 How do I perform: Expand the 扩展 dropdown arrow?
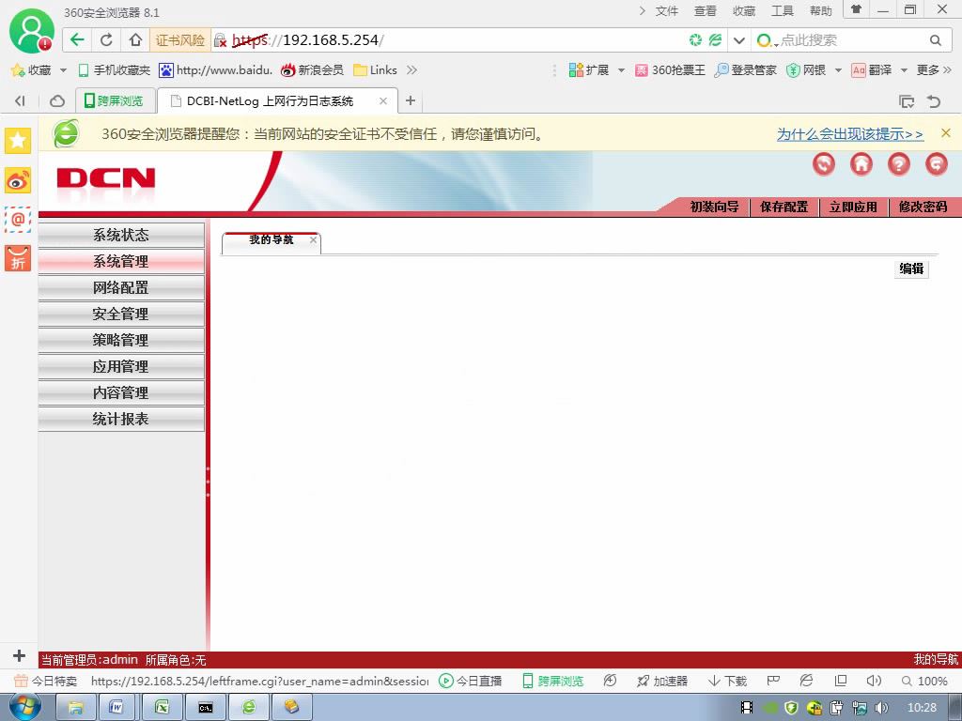[x=621, y=70]
